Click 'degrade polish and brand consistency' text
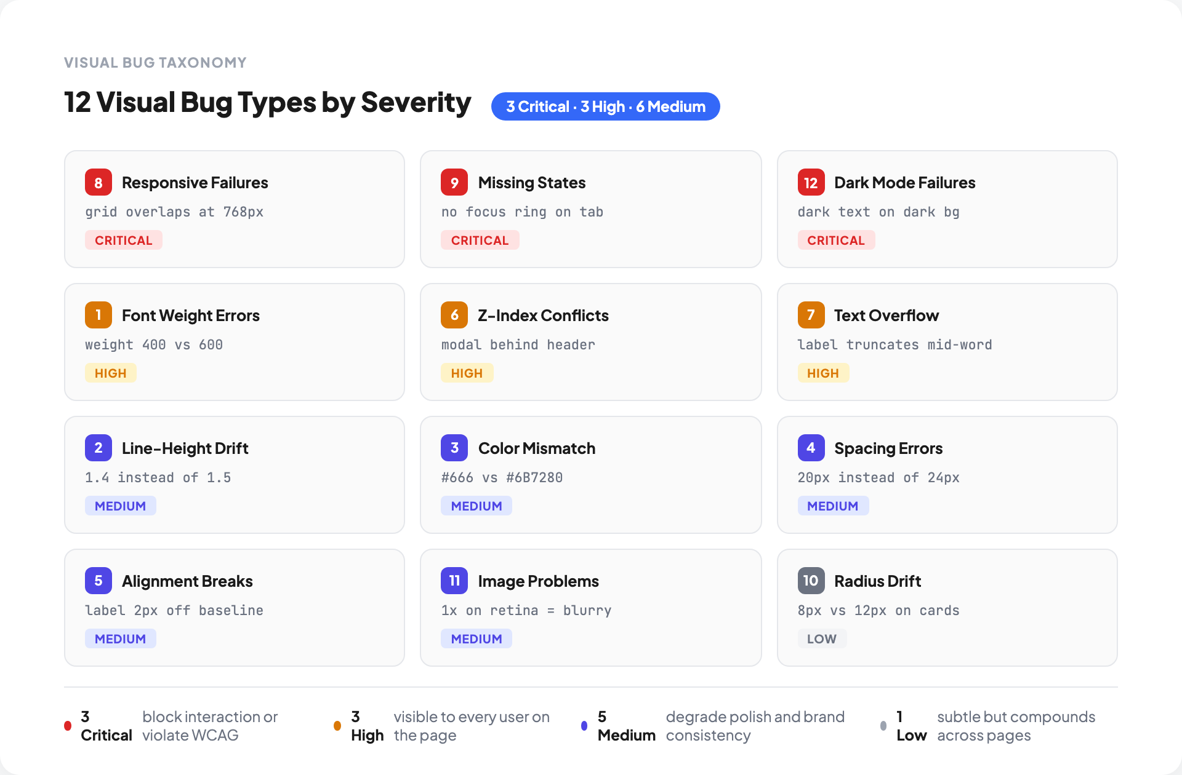Screen dimensions: 1182x775 [755, 726]
